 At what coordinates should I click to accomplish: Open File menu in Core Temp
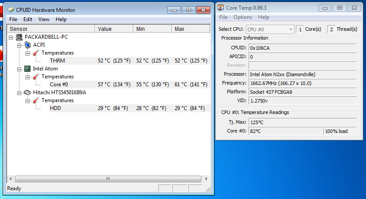point(223,17)
